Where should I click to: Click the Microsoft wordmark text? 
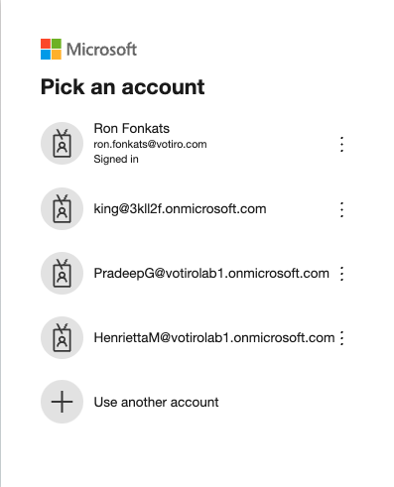(101, 50)
